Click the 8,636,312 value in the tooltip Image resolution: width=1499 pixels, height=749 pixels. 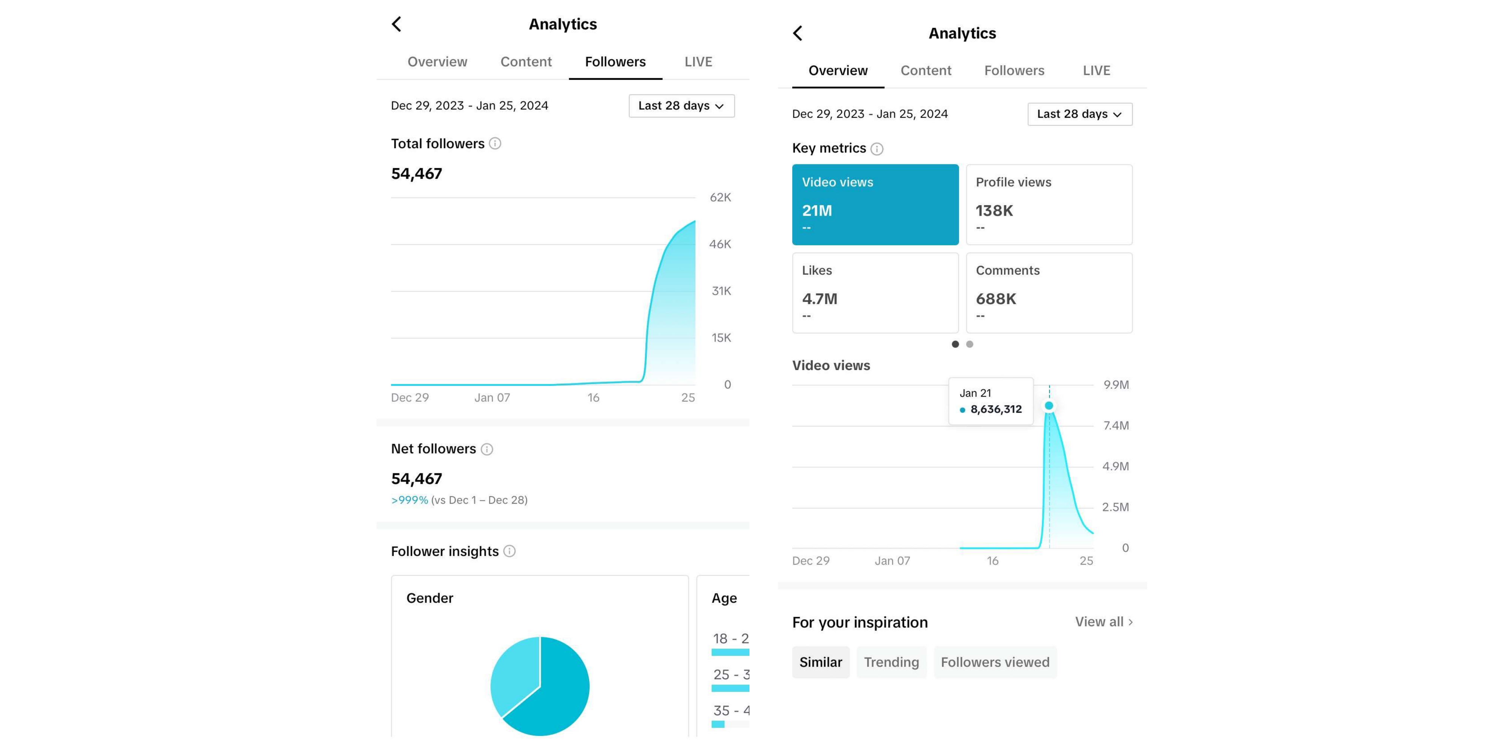(x=996, y=409)
